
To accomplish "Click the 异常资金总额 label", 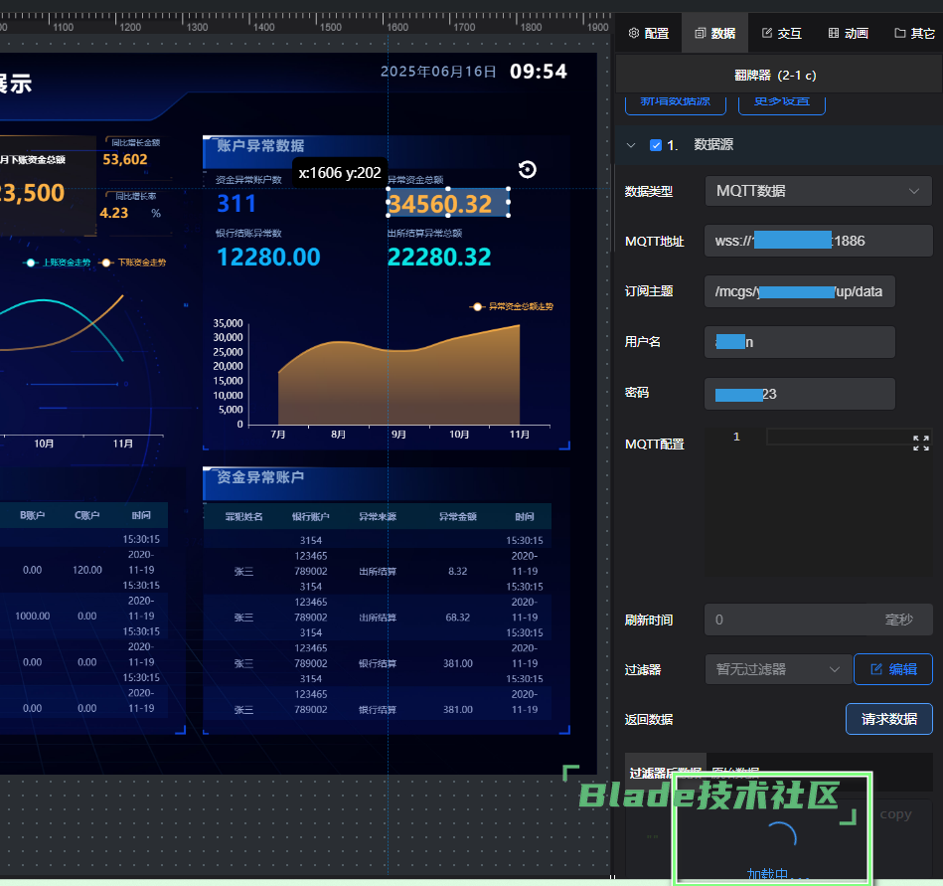I will coord(415,180).
